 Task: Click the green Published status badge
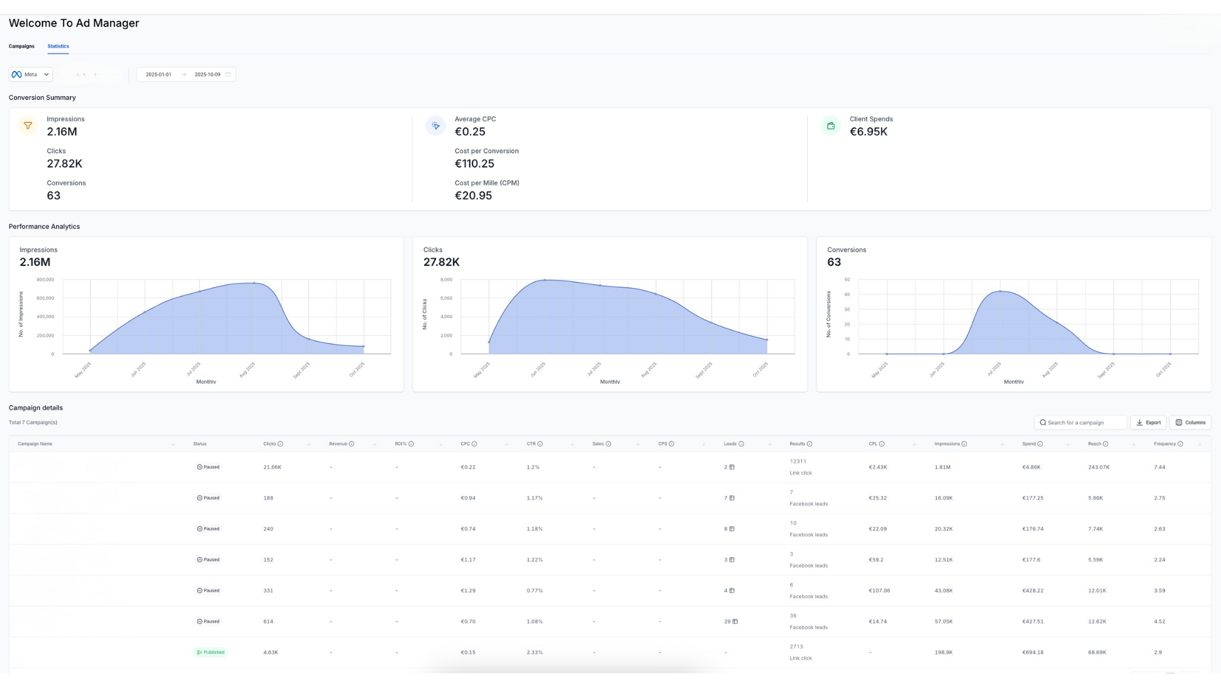pos(210,652)
